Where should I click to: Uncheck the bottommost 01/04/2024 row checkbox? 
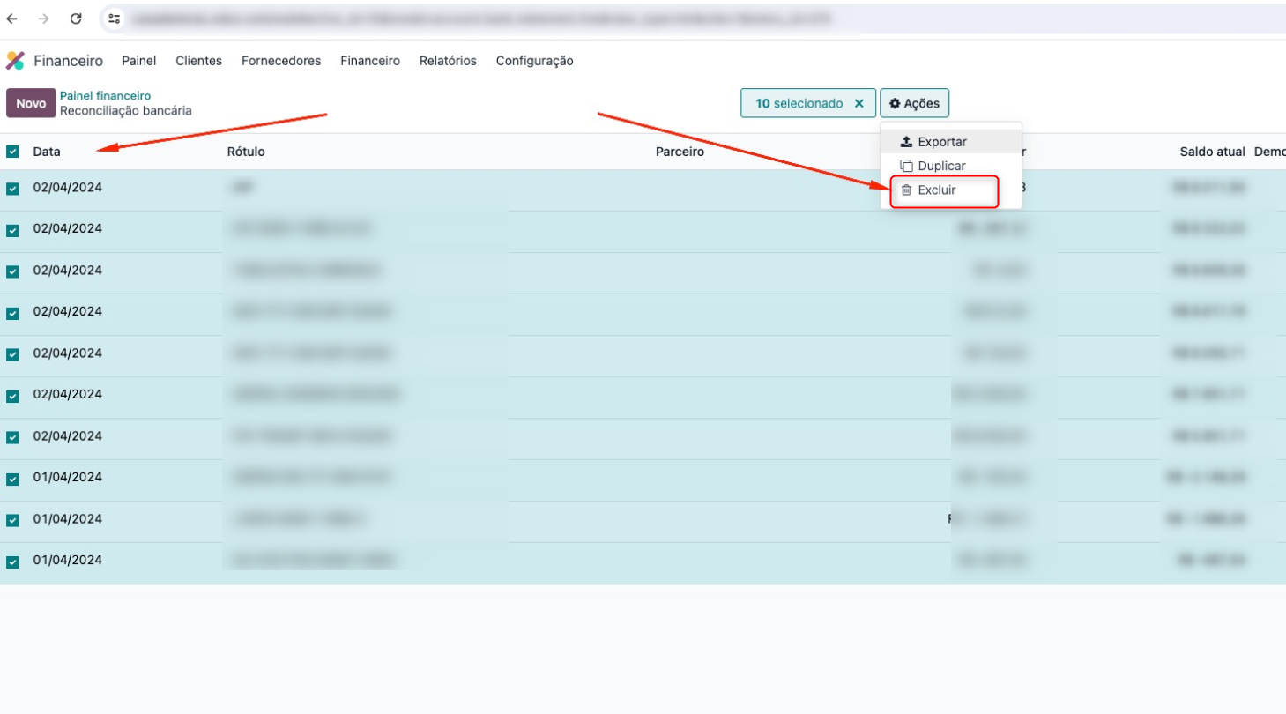[x=12, y=562]
